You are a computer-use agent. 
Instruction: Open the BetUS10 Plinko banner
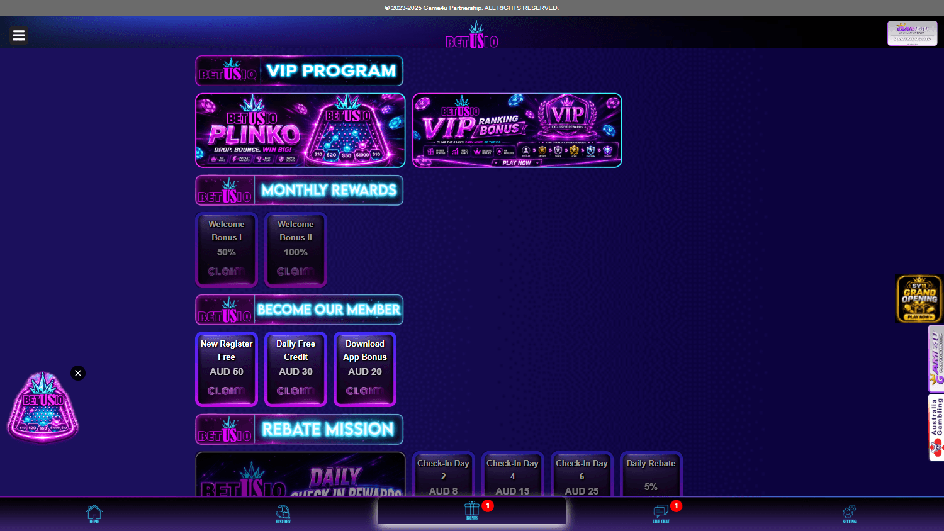[x=300, y=130]
